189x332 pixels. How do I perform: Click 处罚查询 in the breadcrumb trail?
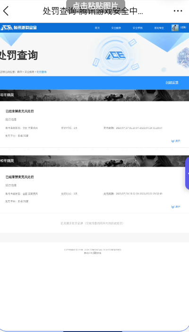(x=42, y=72)
